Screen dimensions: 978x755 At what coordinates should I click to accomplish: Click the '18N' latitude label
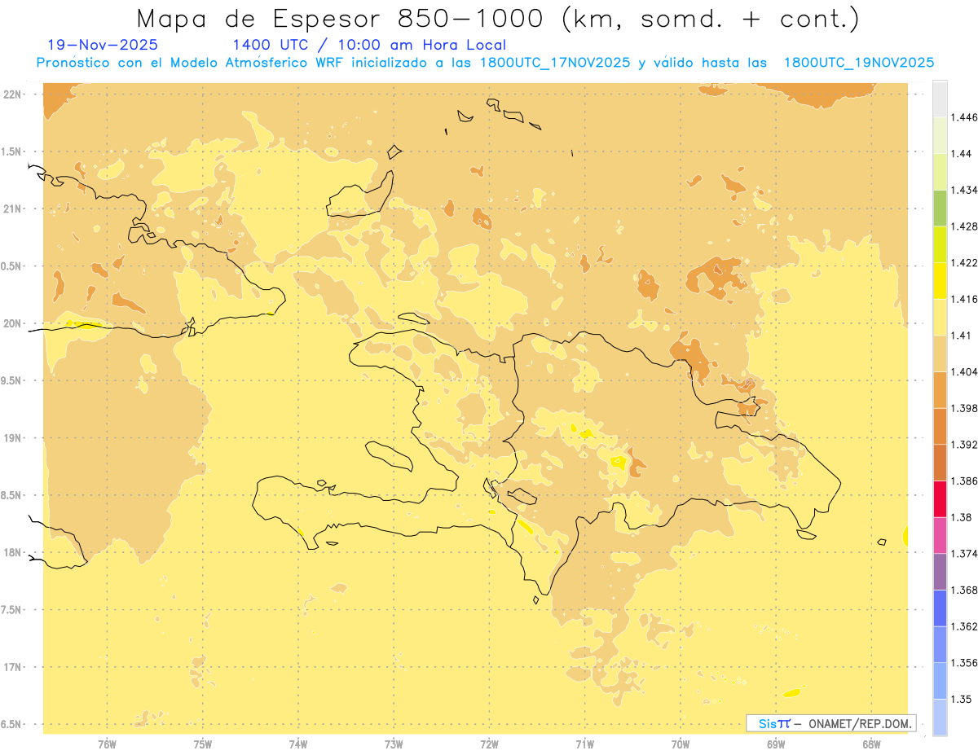click(12, 552)
